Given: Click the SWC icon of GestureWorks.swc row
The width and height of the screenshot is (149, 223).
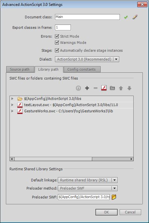Looking at the screenshot, I should (20, 111).
